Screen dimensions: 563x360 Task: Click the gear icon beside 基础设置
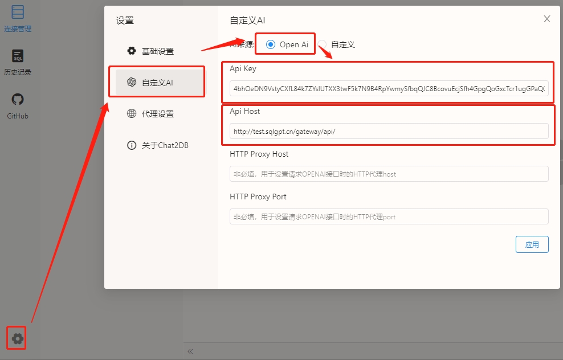tap(132, 51)
